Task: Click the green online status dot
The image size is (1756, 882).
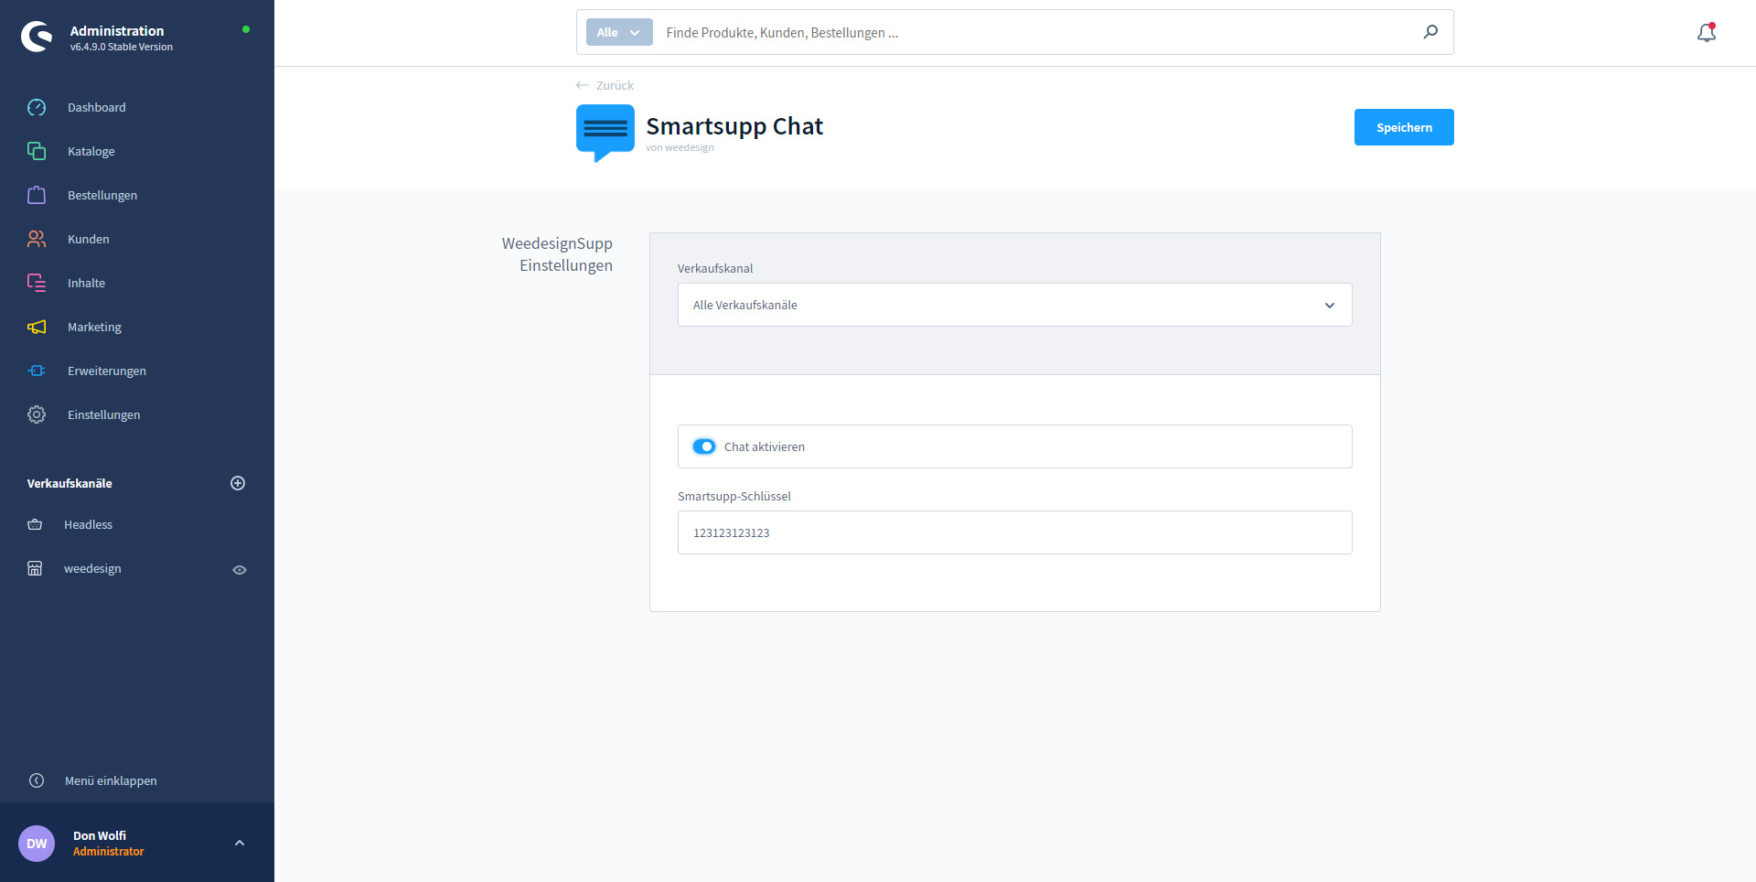Action: (x=246, y=29)
